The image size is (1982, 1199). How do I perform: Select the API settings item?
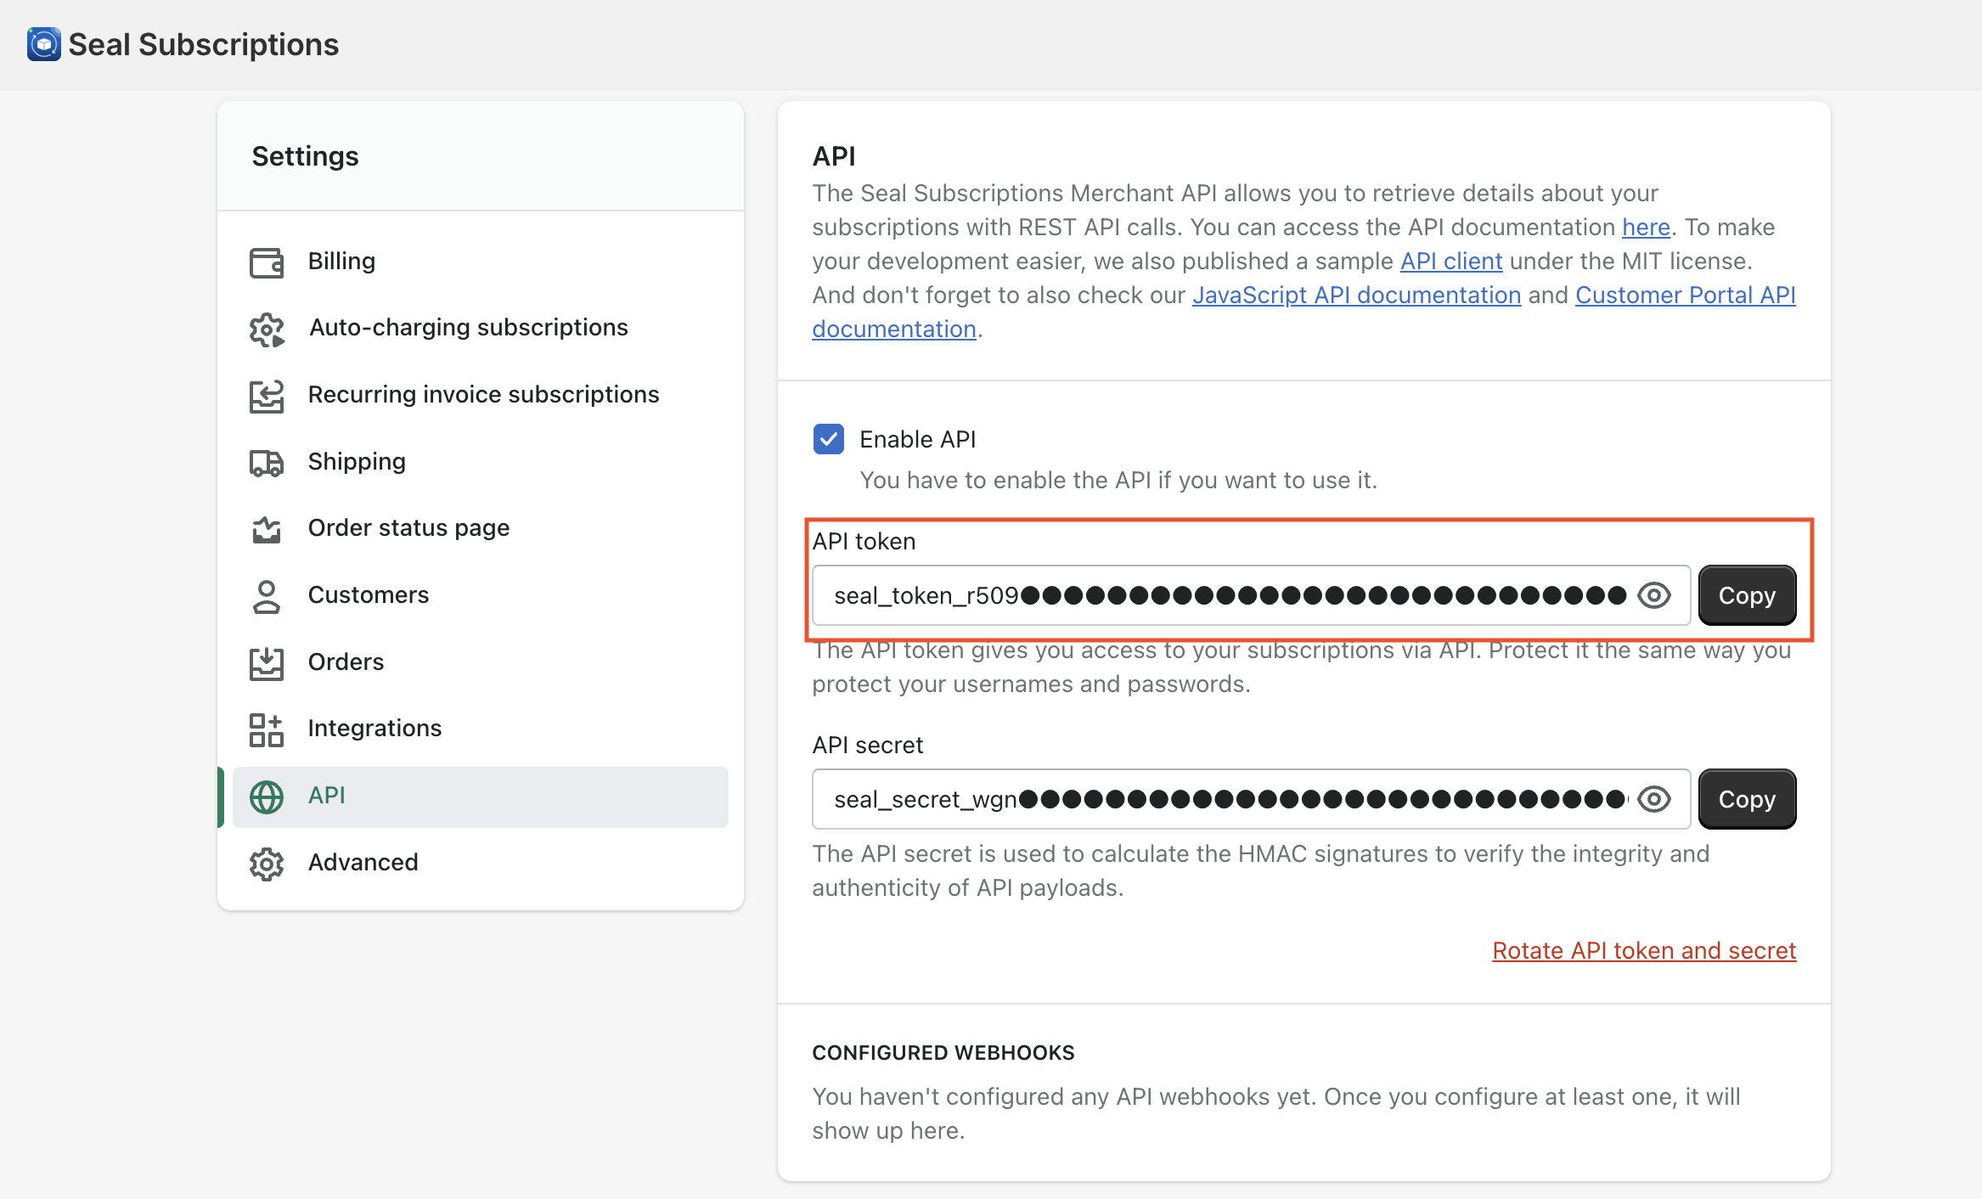click(481, 797)
